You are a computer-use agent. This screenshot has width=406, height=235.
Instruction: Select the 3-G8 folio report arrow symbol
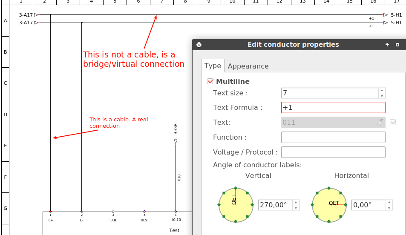pyautogui.click(x=176, y=141)
